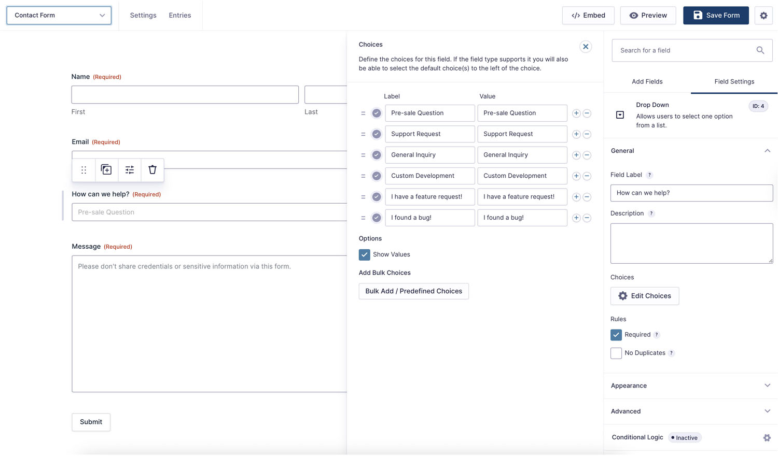Viewport: 778px width, 456px height.
Task: Open the Entries menu item
Action: [x=180, y=16]
